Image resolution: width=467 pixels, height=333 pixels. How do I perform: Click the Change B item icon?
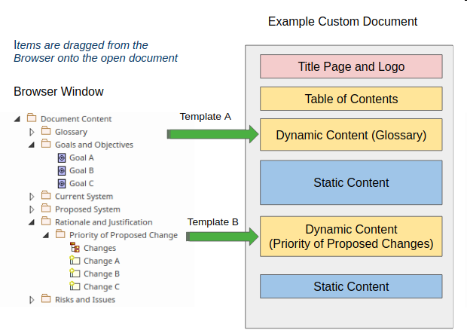coord(75,273)
